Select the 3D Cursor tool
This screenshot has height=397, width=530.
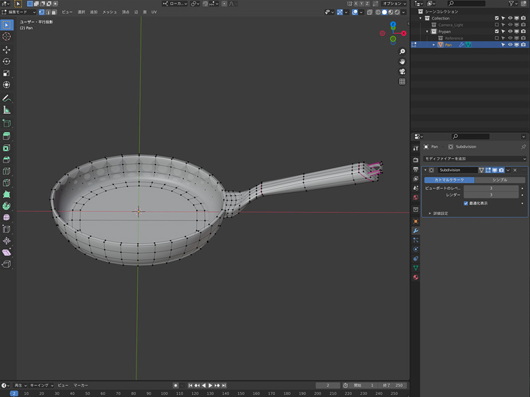coord(6,37)
